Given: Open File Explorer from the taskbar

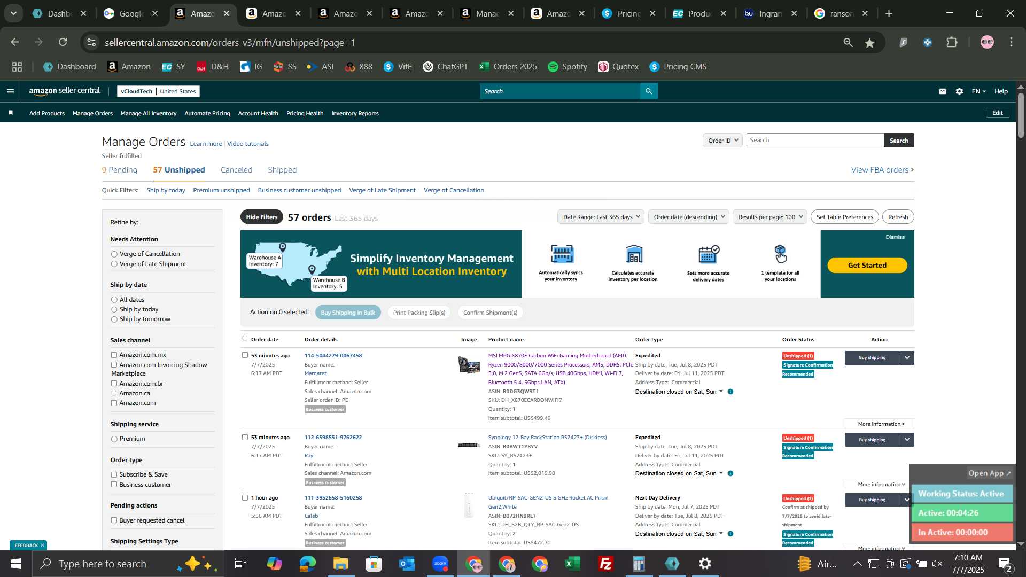Looking at the screenshot, I should (340, 564).
